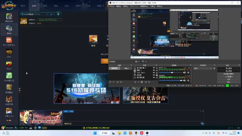Move selected source down in OBS
The height and width of the screenshot is (136, 242).
(x=149, y=82)
